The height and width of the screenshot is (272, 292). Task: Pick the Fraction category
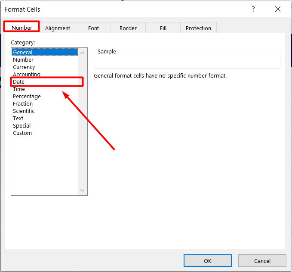tap(45, 103)
